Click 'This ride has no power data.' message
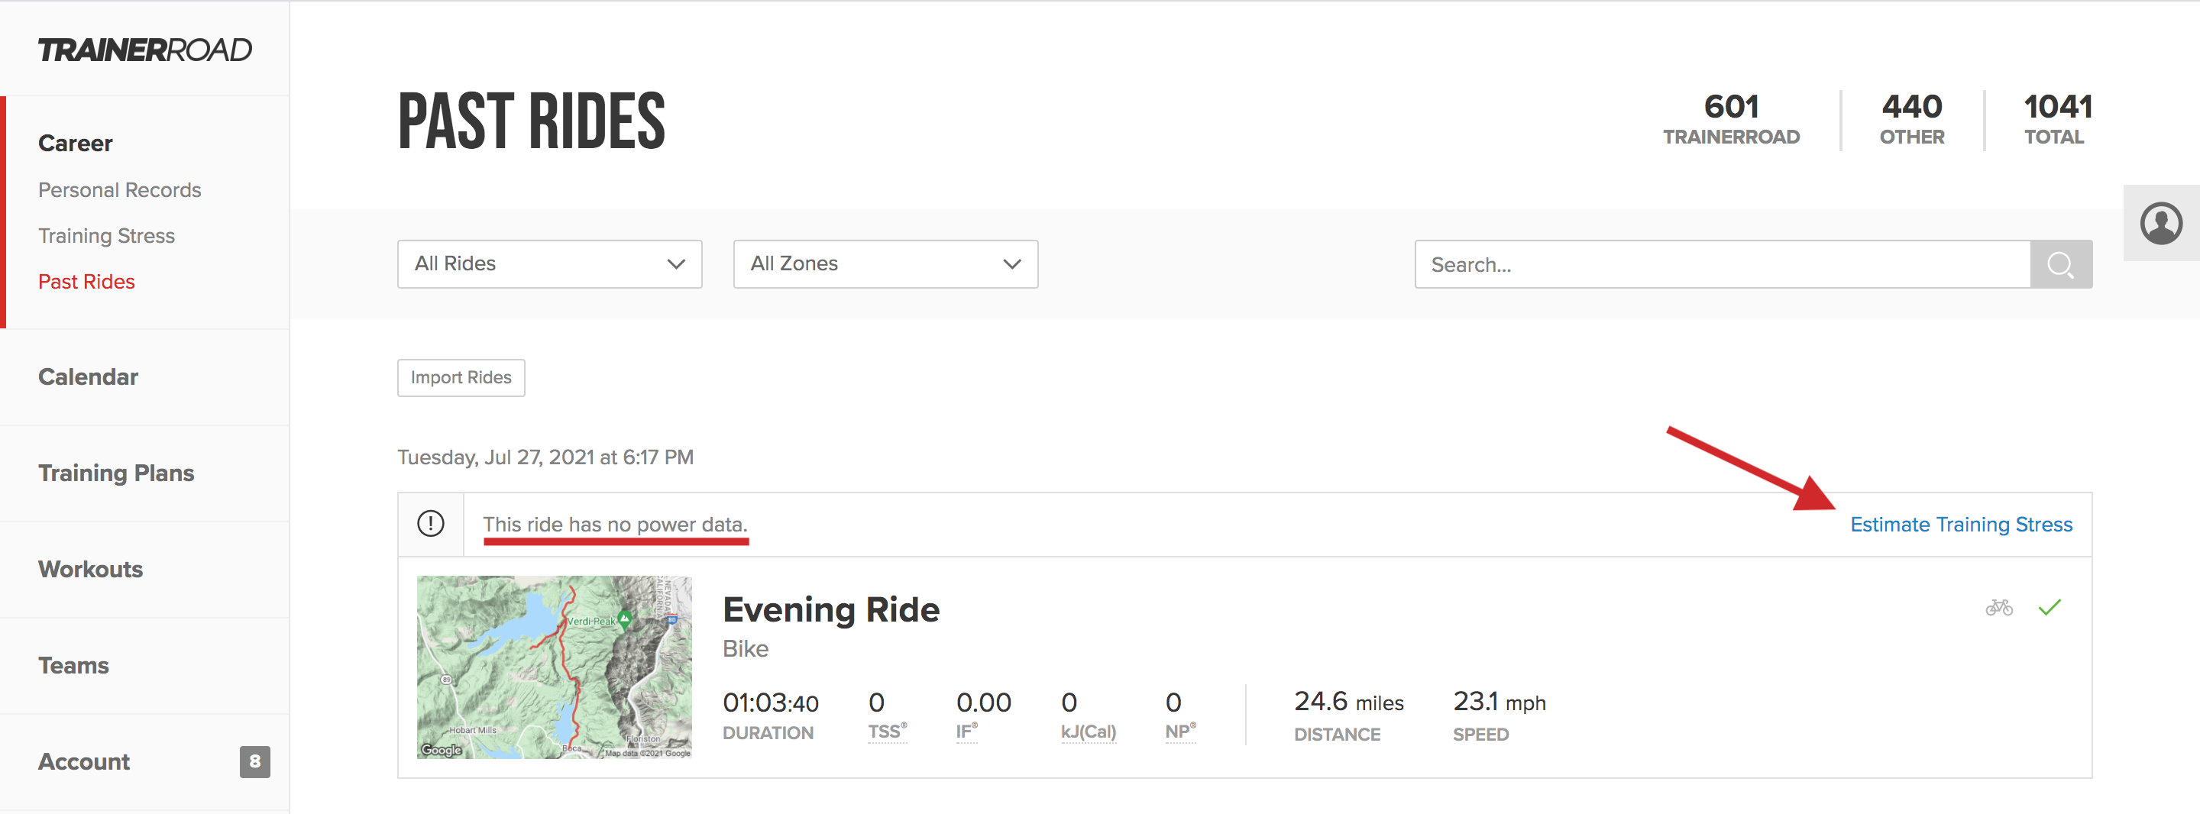The width and height of the screenshot is (2200, 814). click(615, 524)
